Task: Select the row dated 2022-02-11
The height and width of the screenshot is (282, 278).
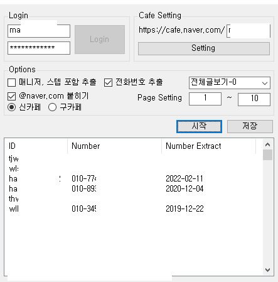Action: coord(133,178)
